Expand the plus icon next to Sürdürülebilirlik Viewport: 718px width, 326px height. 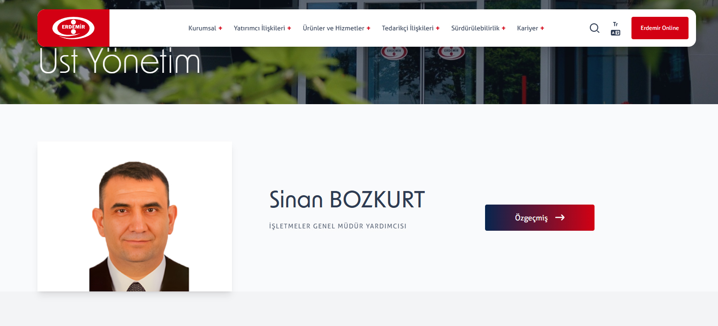(x=503, y=28)
